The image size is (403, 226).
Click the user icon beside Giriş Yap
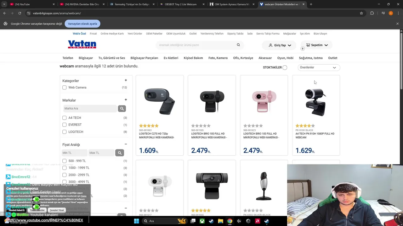point(270,45)
